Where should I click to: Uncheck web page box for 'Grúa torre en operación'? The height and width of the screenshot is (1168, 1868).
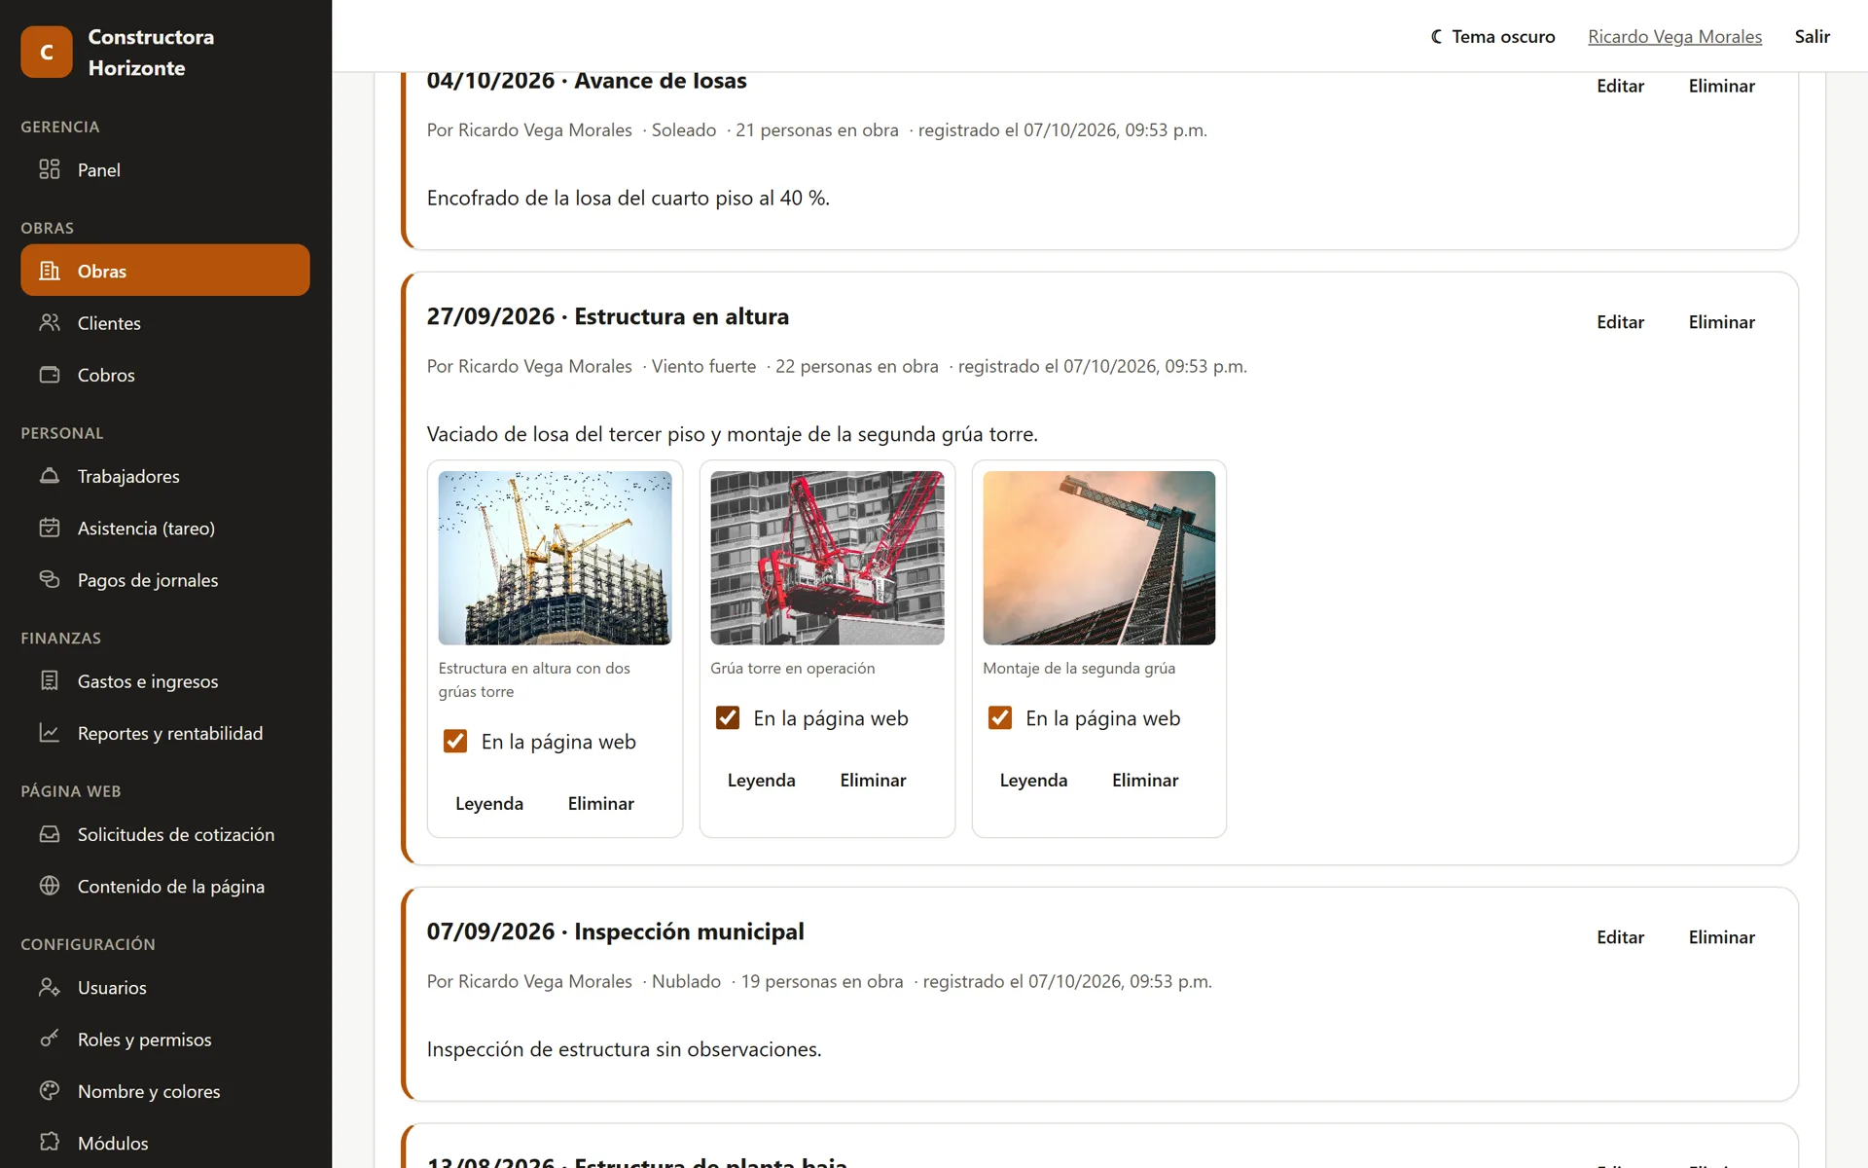coord(728,718)
